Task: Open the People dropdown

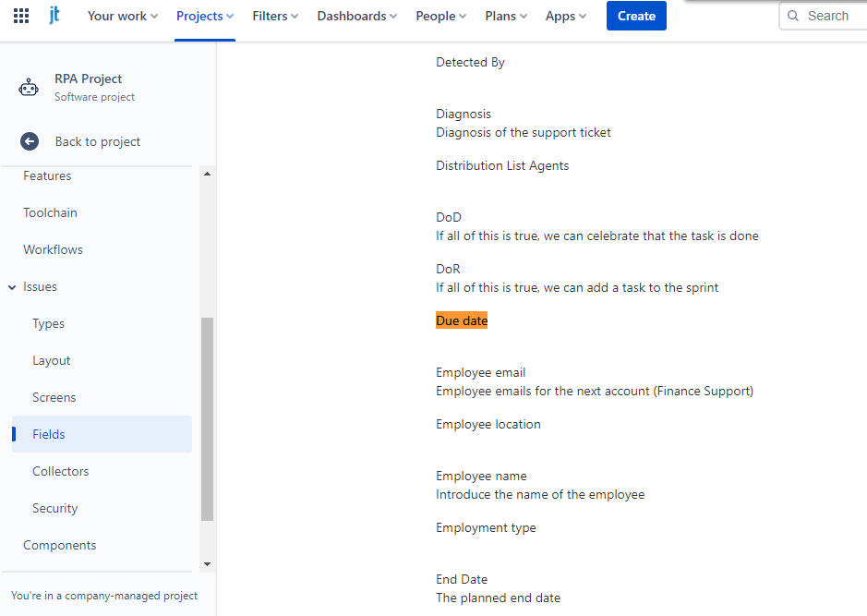Action: coord(441,16)
